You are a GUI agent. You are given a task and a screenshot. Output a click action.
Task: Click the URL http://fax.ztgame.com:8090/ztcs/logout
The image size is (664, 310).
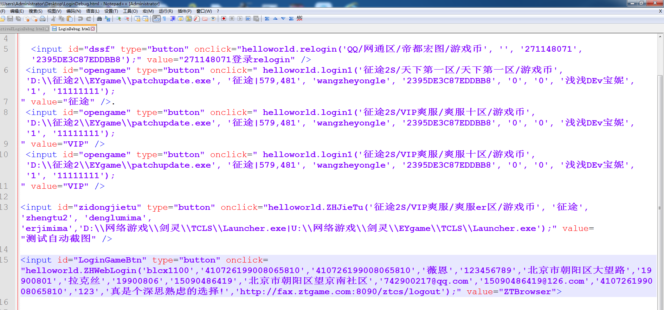pos(340,292)
